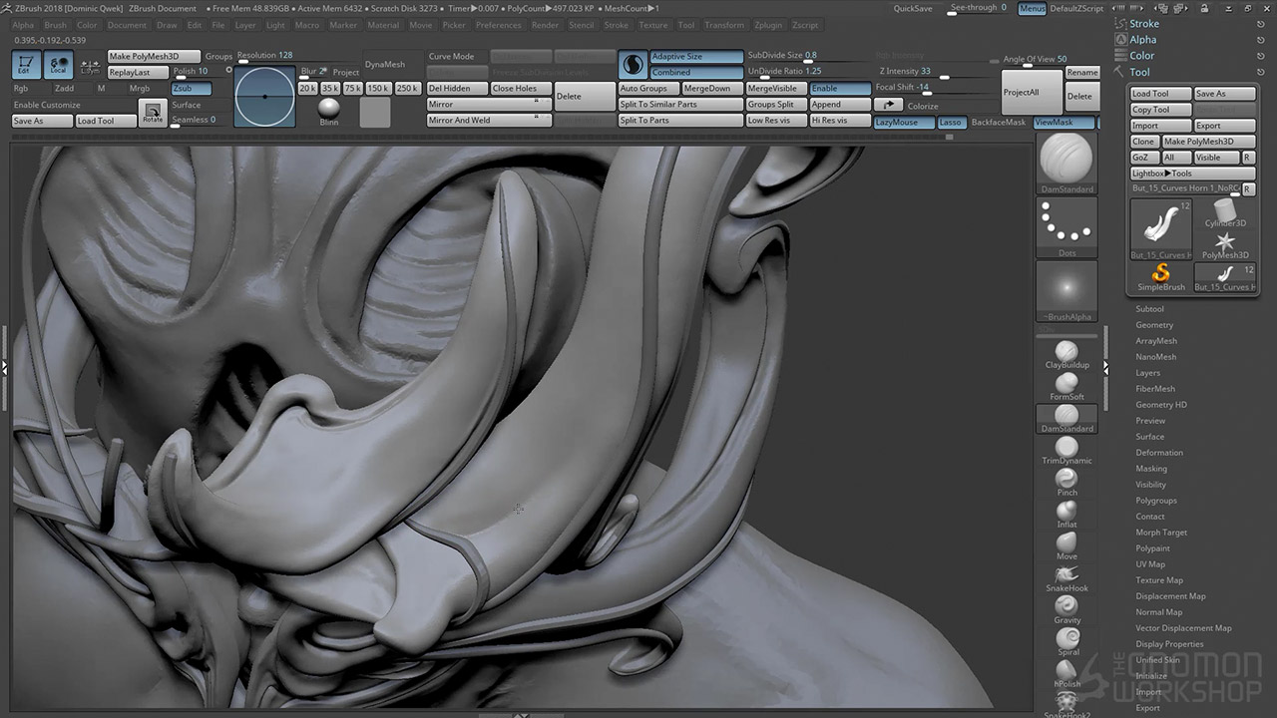Image resolution: width=1277 pixels, height=718 pixels.
Task: Expand the Subtool section
Action: [x=1149, y=309]
